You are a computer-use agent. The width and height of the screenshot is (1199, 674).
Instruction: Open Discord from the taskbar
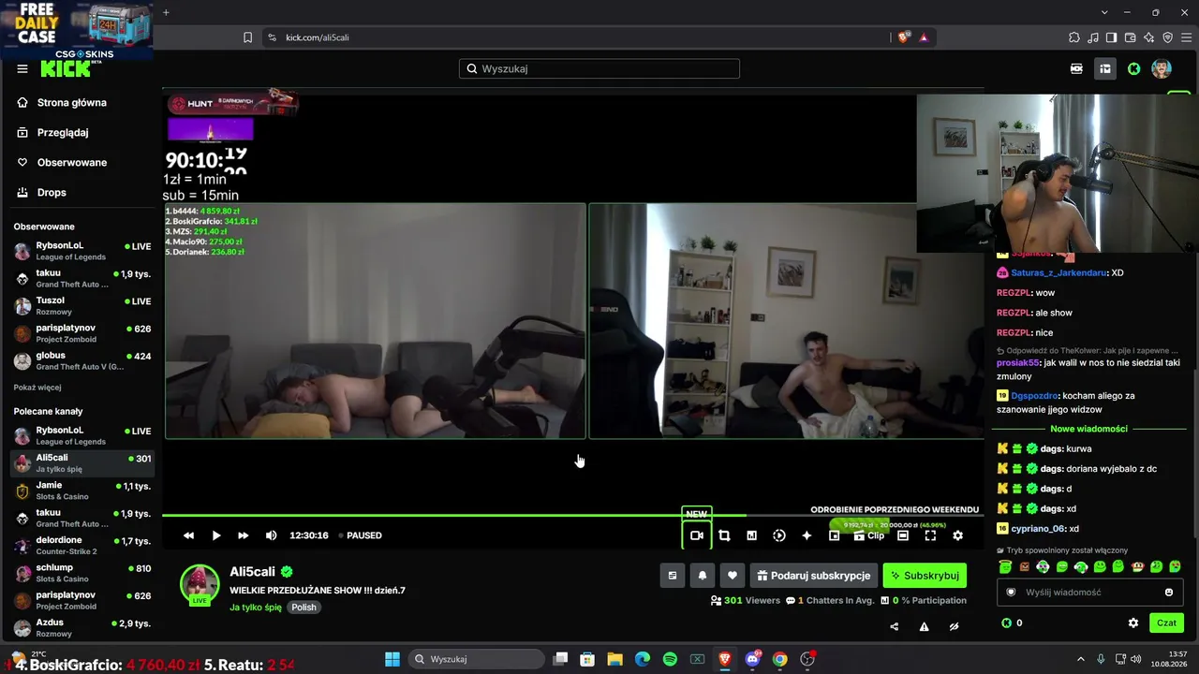[752, 659]
